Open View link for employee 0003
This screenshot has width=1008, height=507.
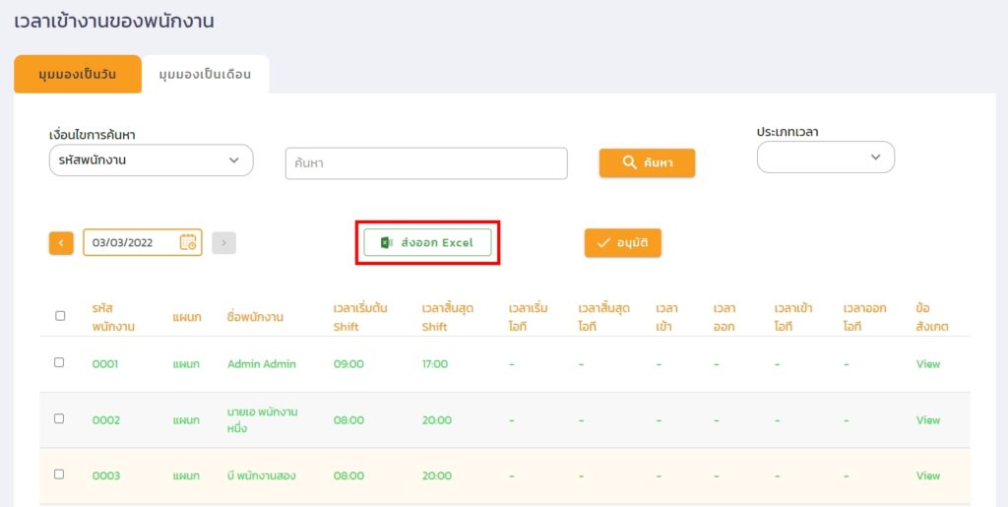pyautogui.click(x=927, y=475)
